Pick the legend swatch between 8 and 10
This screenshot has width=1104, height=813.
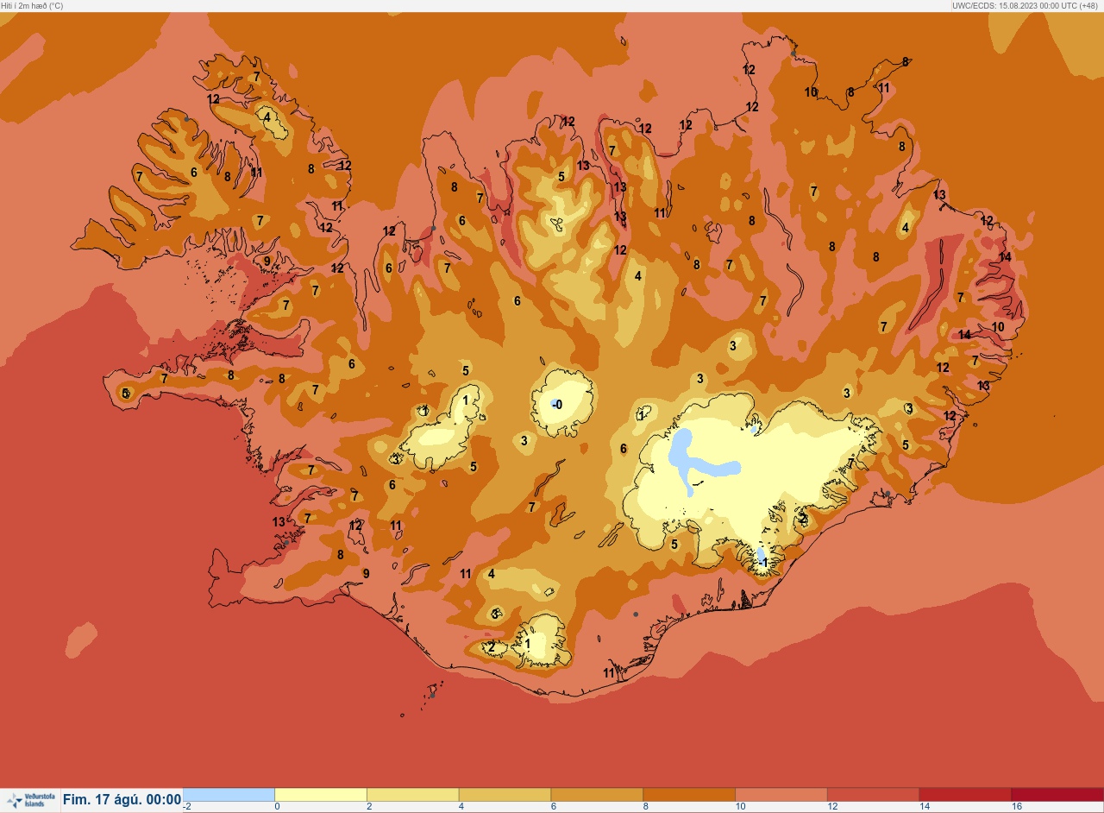click(689, 794)
